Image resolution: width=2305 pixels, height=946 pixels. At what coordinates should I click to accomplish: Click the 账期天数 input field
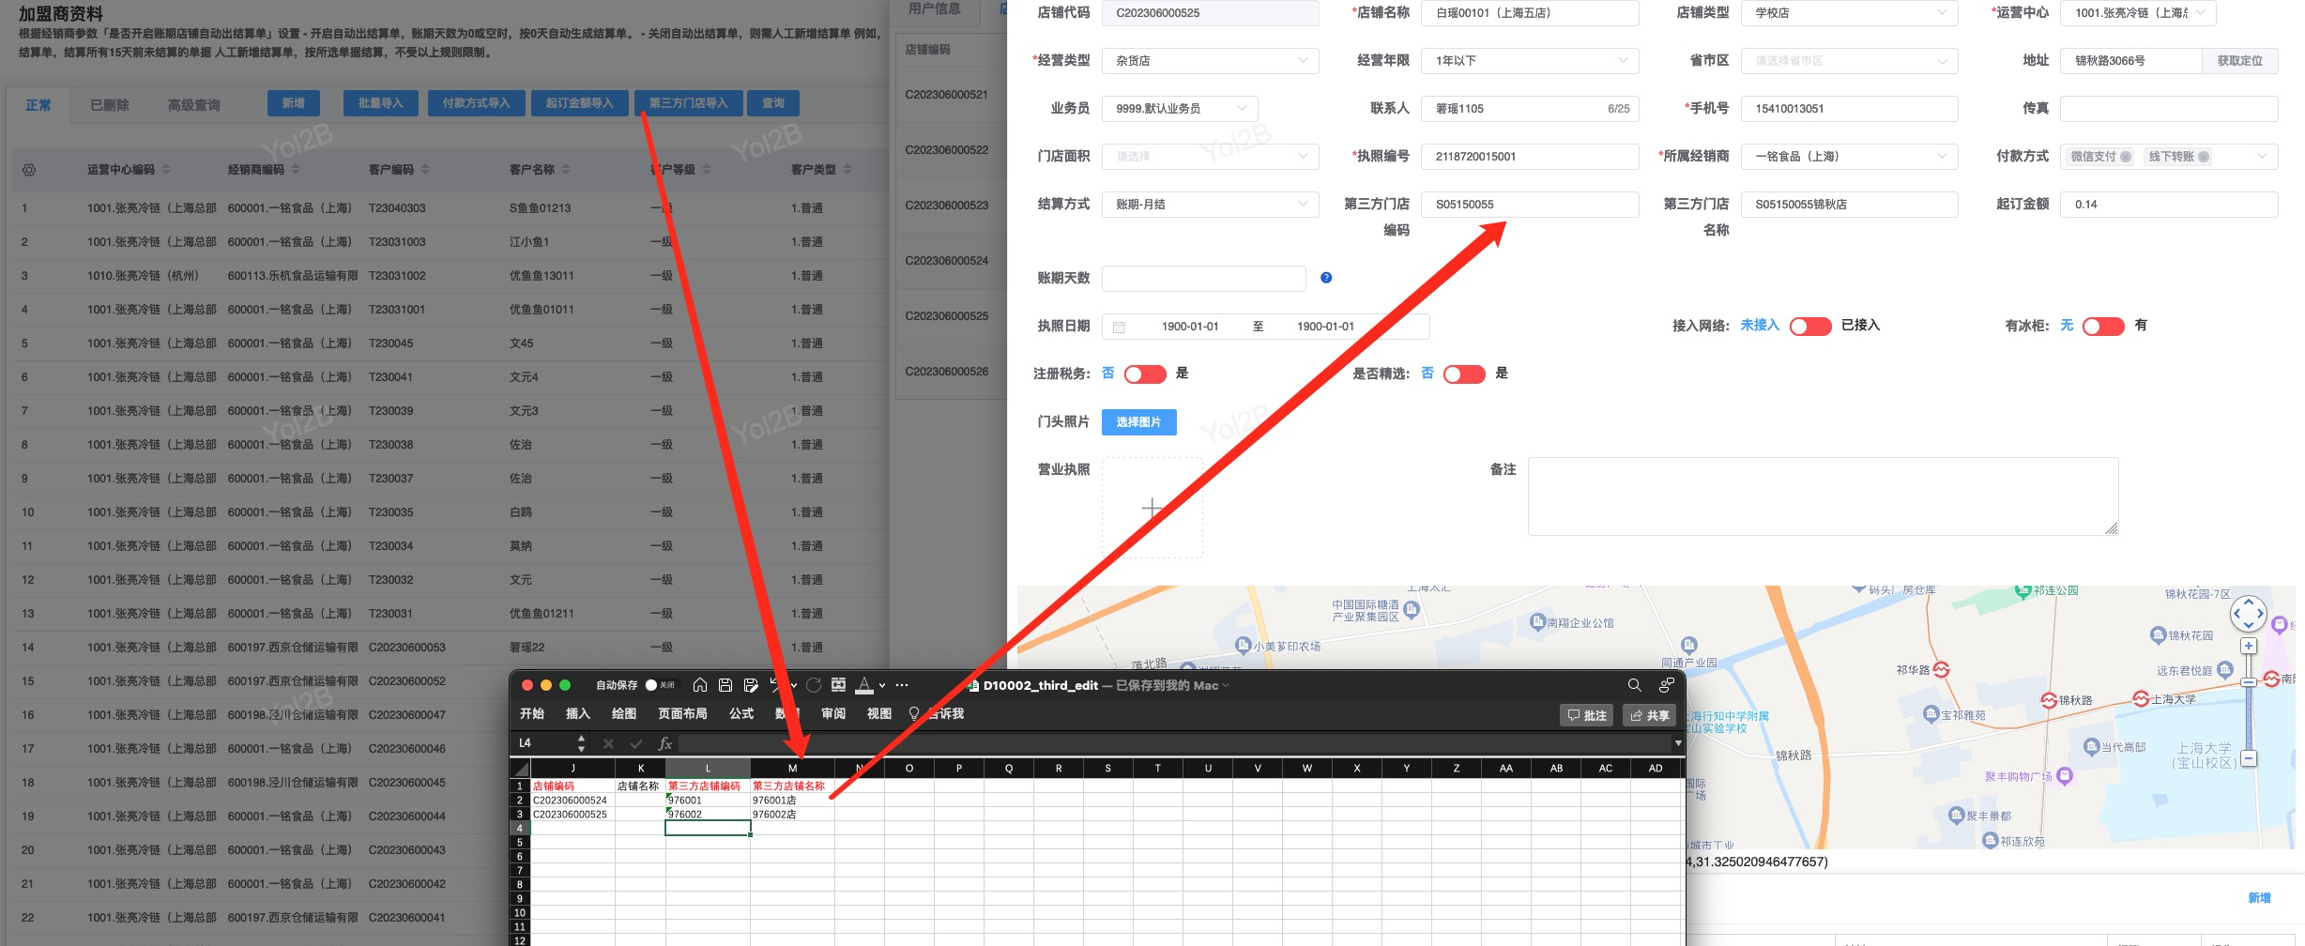pyautogui.click(x=1203, y=279)
